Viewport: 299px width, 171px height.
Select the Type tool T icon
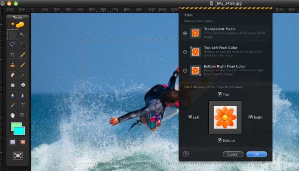point(23,105)
